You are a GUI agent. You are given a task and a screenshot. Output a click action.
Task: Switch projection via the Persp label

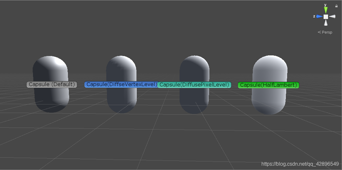point(325,32)
